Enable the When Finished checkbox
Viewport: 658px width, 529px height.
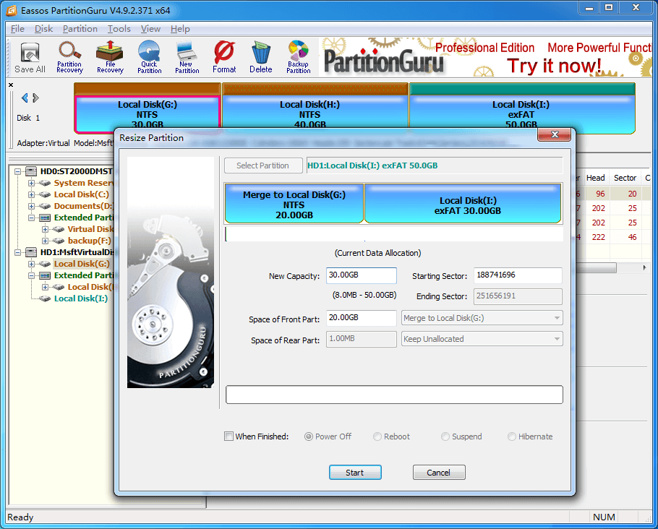(x=229, y=436)
